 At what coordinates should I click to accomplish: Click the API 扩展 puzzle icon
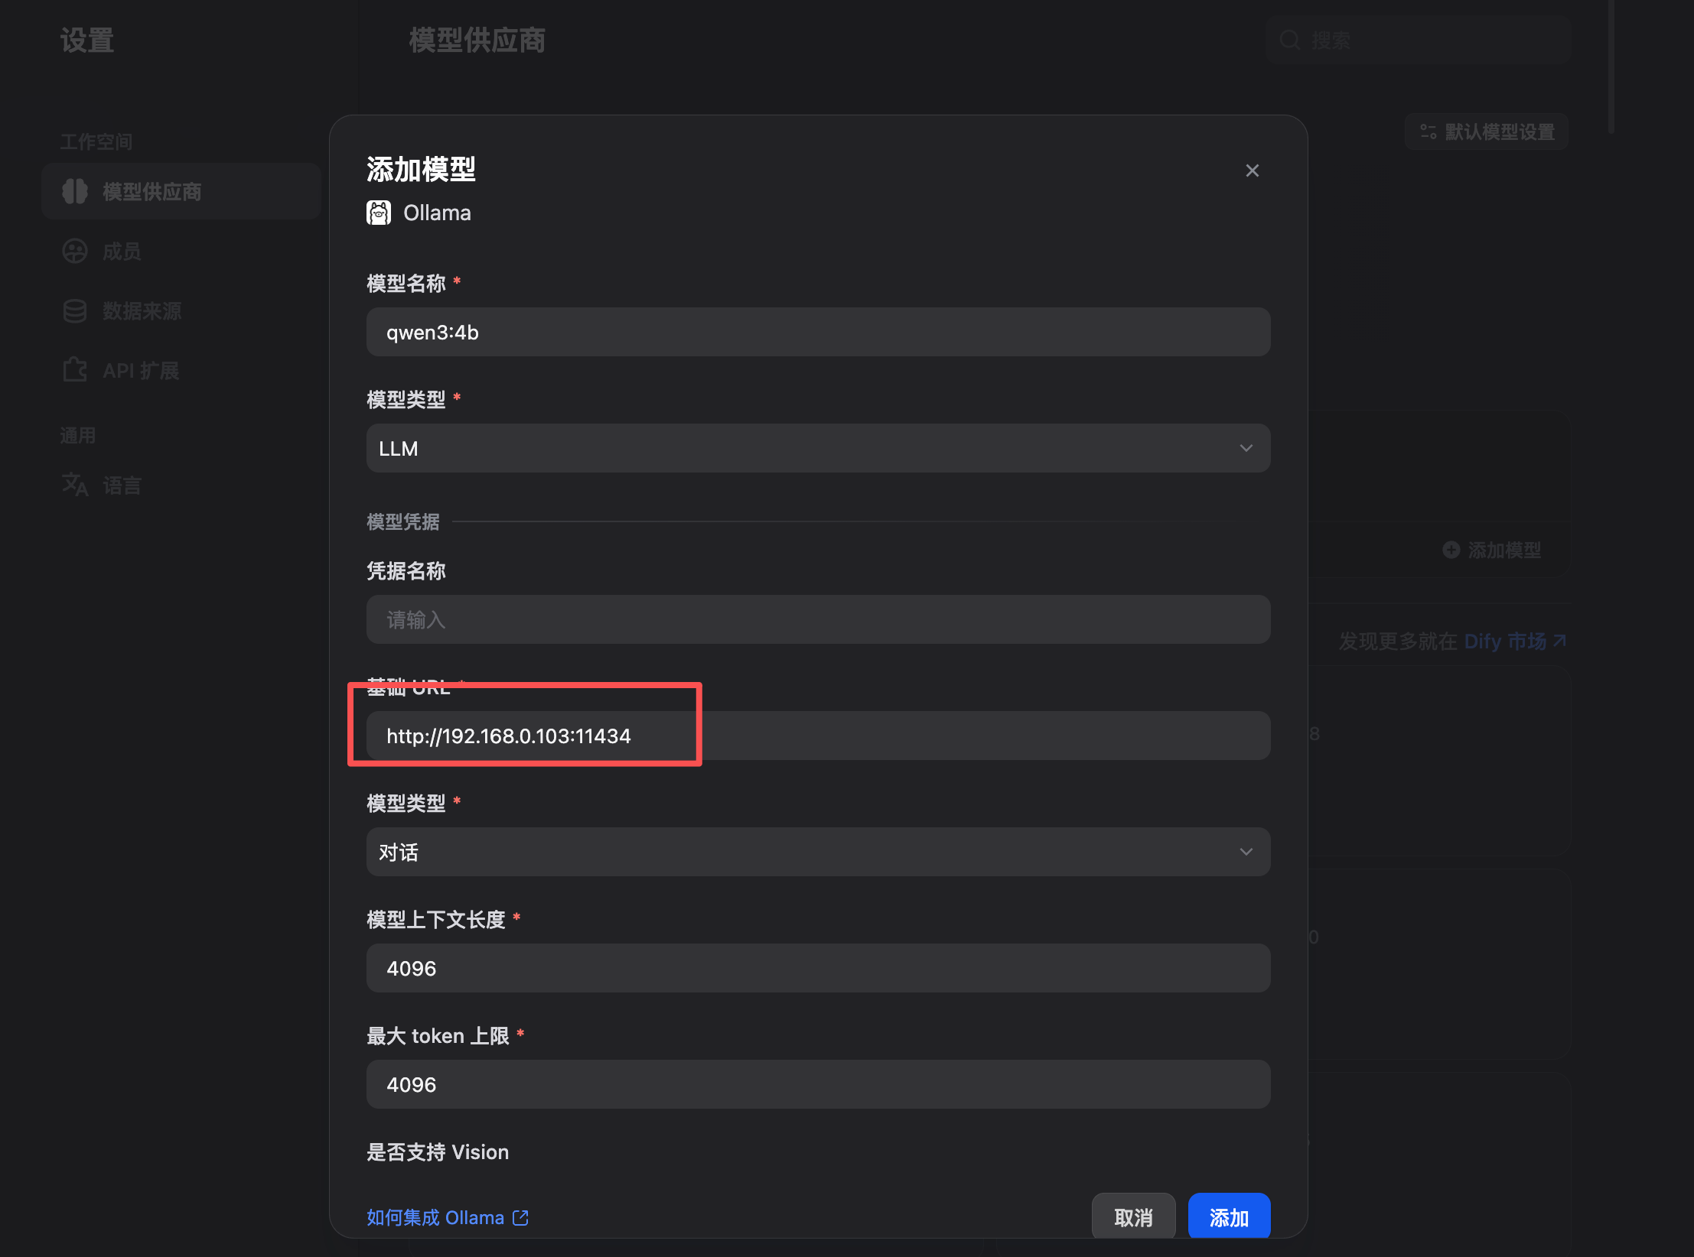[x=75, y=370]
